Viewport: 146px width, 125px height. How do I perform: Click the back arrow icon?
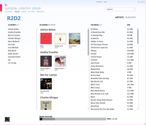coord(6,5)
